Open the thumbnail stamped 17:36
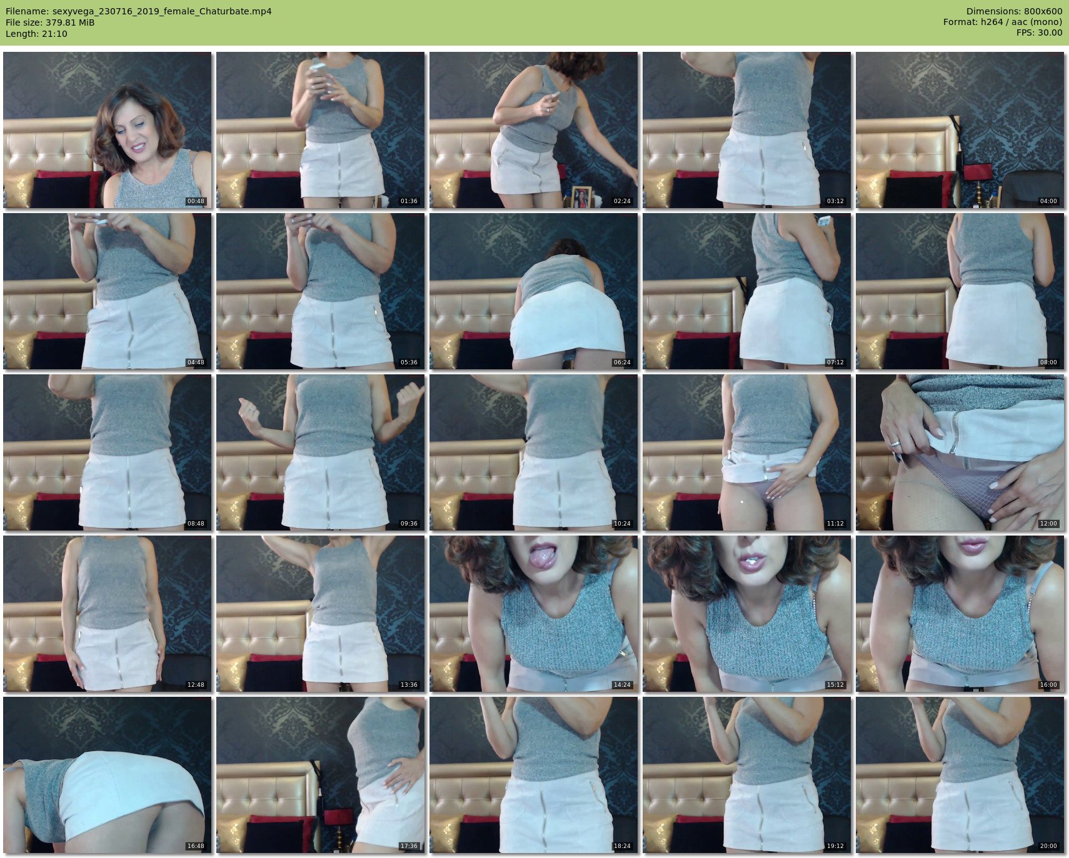Screen dimensions: 1069x858 click(321, 775)
